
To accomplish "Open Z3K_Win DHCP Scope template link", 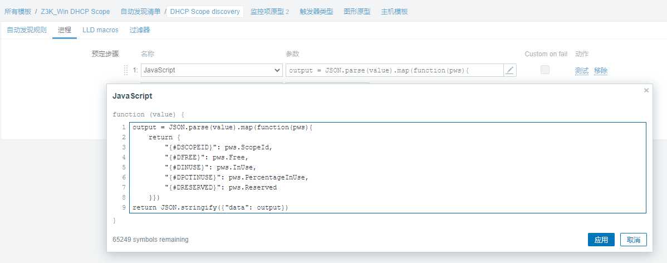I will pos(75,12).
